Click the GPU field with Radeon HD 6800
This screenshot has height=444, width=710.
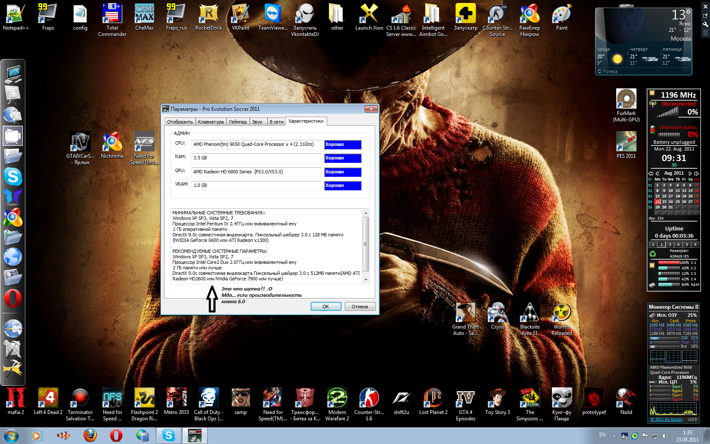256,172
